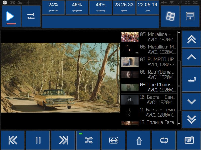Click the 05. Metallica crowd thumbnail
Viewport: 201px width, 150px height.
[x=130, y=37]
